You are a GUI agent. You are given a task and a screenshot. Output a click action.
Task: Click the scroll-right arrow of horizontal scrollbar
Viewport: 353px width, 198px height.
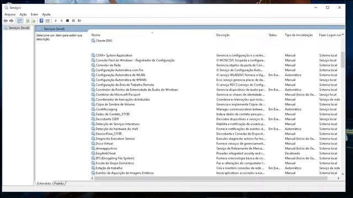(x=338, y=178)
